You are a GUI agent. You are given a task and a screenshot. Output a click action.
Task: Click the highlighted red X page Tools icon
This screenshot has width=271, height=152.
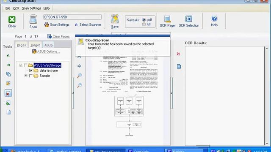[x=8, y=93]
